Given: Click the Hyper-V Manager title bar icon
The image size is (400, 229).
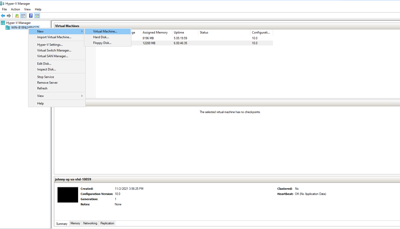Looking at the screenshot, I should (x=3, y=3).
